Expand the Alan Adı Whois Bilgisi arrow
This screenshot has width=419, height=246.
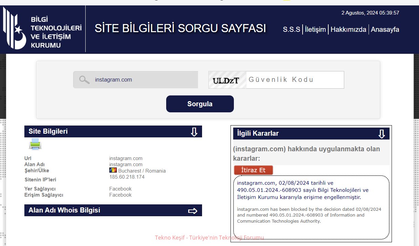pyautogui.click(x=193, y=211)
